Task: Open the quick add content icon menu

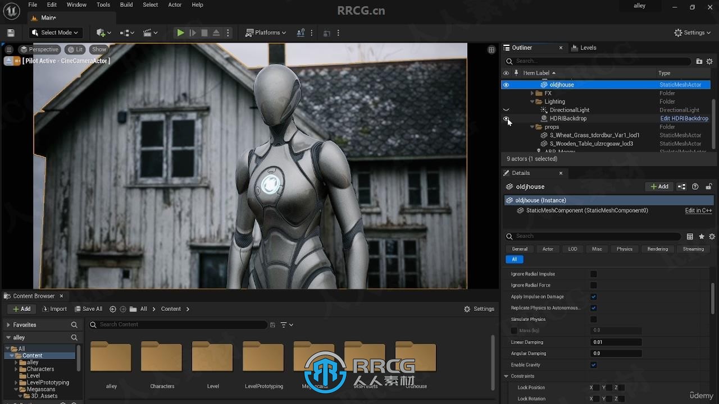Action: (103, 33)
